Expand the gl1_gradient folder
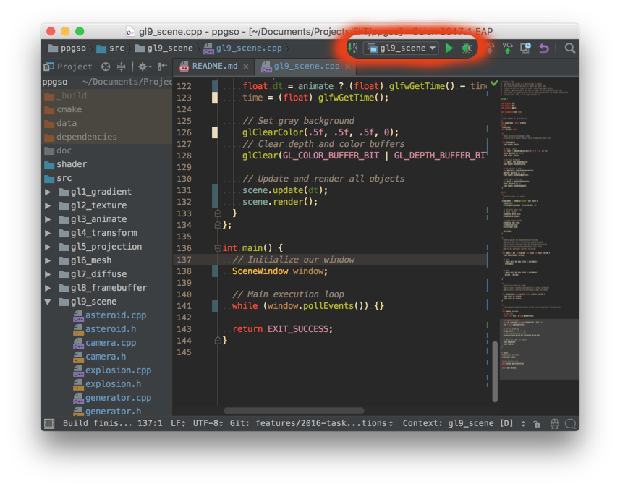Viewport: 620px width, 489px height. [48, 192]
